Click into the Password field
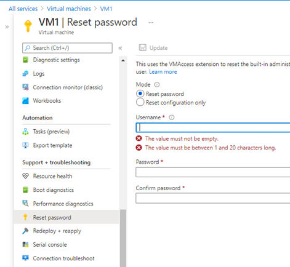The width and height of the screenshot is (290, 267). point(213,172)
